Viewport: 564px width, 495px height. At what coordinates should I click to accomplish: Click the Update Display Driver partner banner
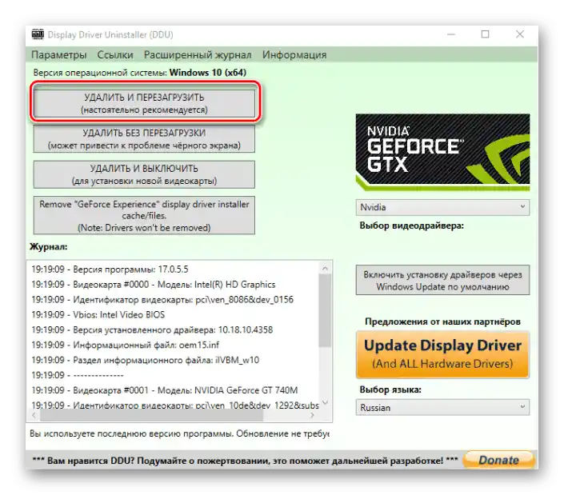tap(442, 354)
